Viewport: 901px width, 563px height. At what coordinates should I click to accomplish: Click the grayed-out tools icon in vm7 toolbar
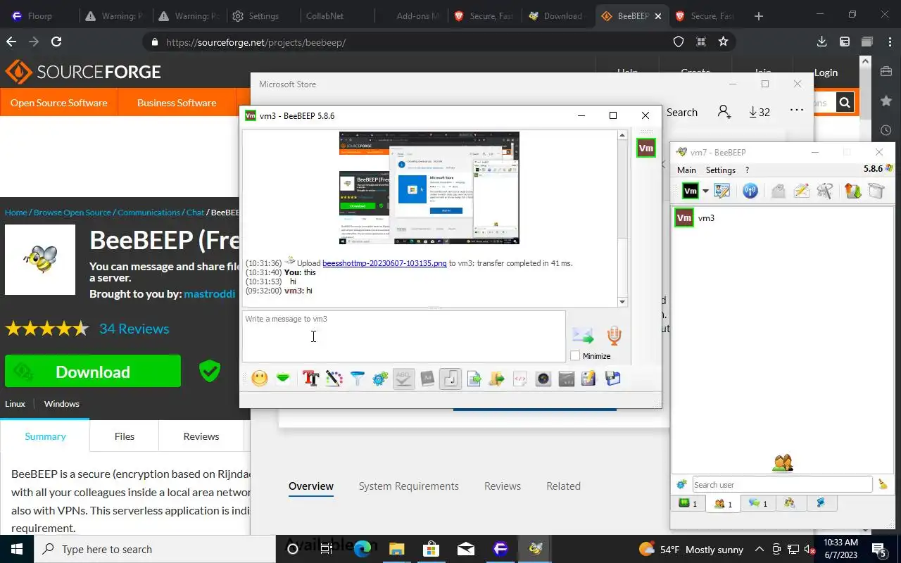click(x=825, y=191)
